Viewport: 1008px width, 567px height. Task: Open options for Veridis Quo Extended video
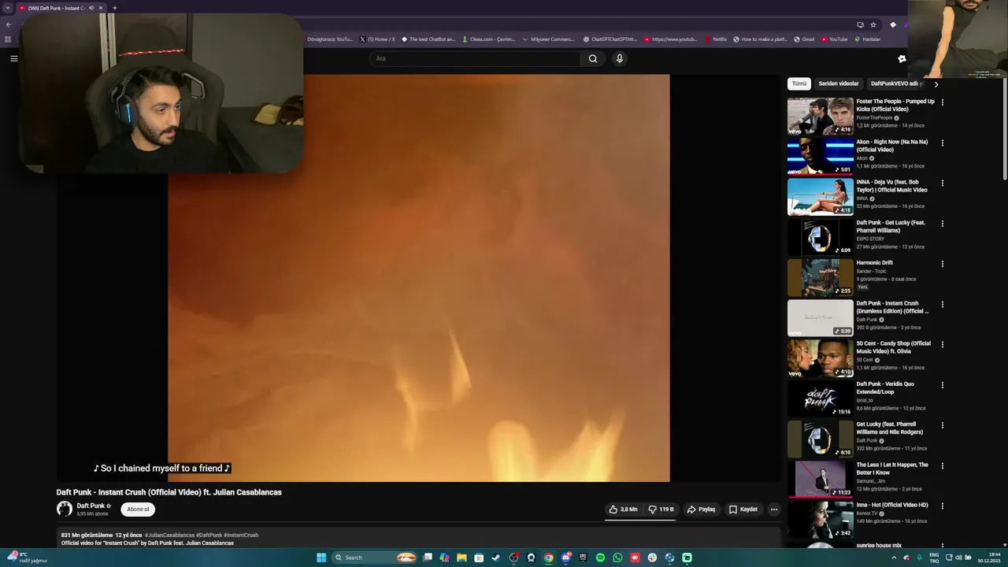(x=942, y=385)
